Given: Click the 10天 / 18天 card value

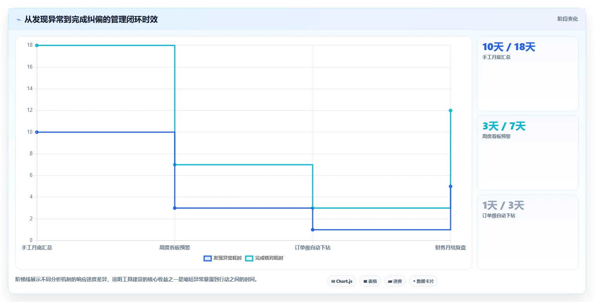Looking at the screenshot, I should tap(509, 47).
